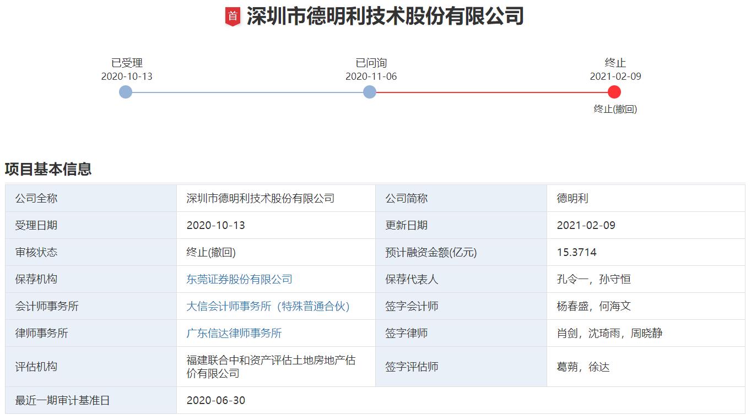Image resolution: width=751 pixels, height=420 pixels.
Task: Click the 会计师事务所 label cell
Action: 91,306
